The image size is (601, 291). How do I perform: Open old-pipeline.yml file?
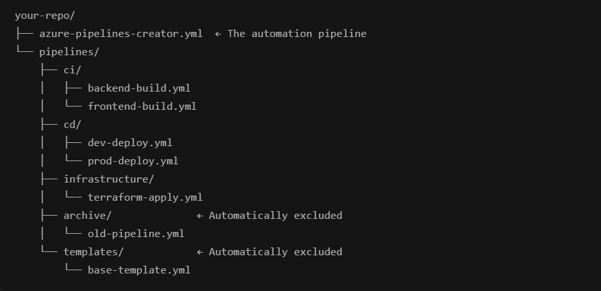(136, 234)
